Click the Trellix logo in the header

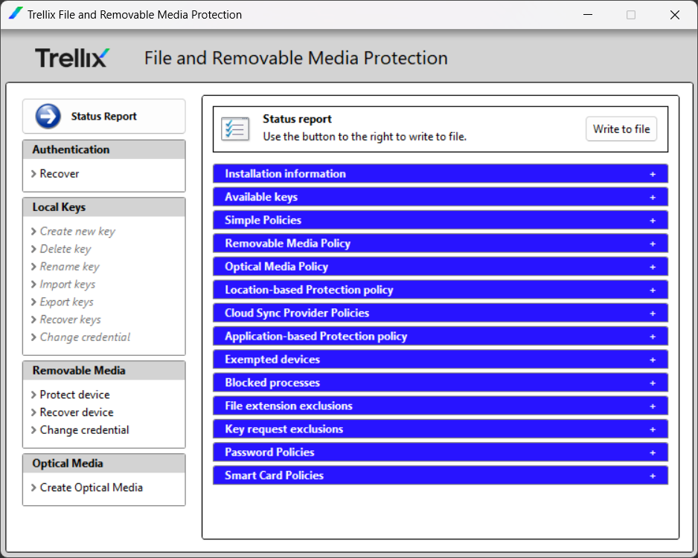[x=72, y=58]
